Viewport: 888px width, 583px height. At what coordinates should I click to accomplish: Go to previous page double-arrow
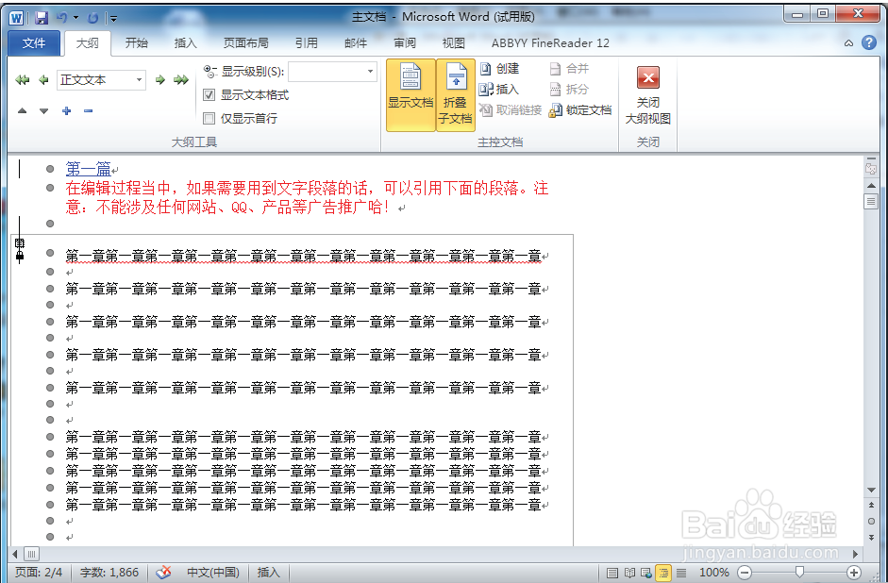[871, 505]
